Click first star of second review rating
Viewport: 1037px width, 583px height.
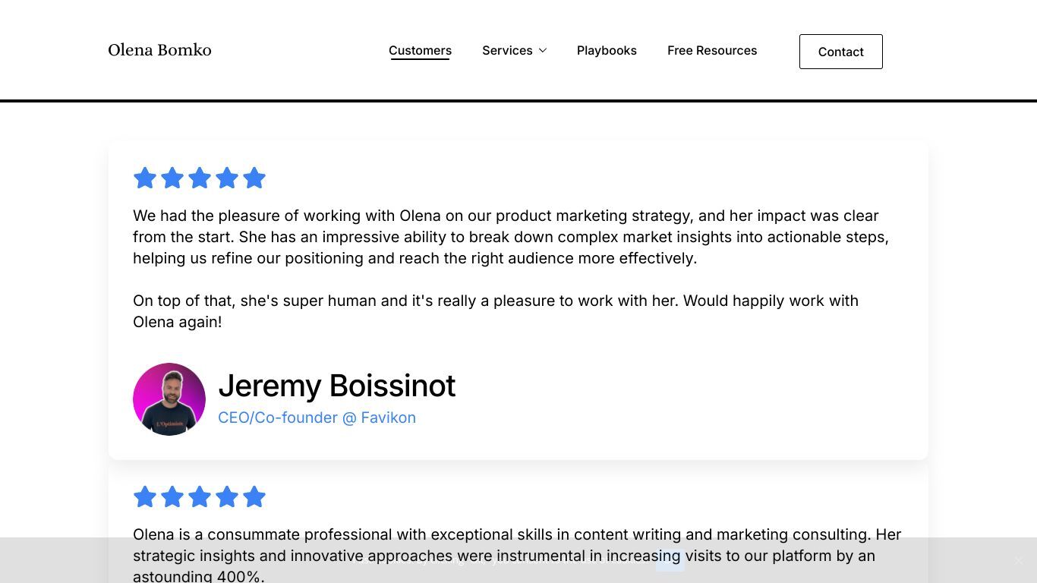coord(145,497)
